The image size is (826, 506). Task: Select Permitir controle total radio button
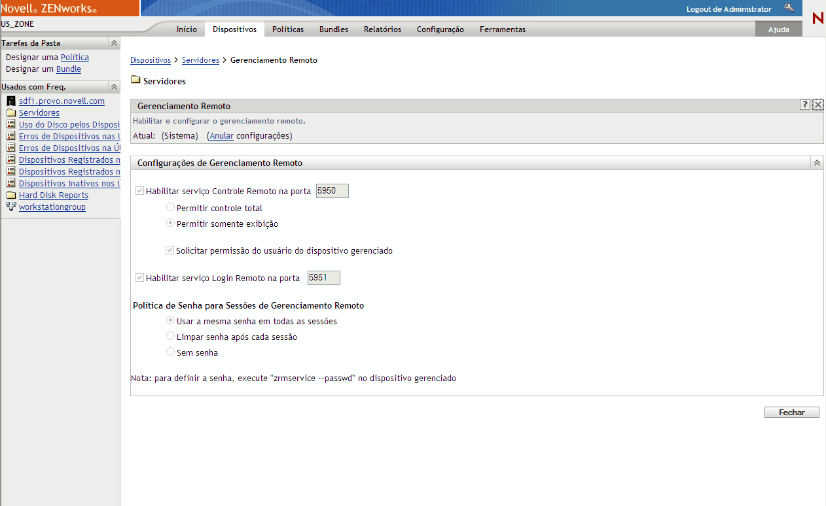[171, 208]
